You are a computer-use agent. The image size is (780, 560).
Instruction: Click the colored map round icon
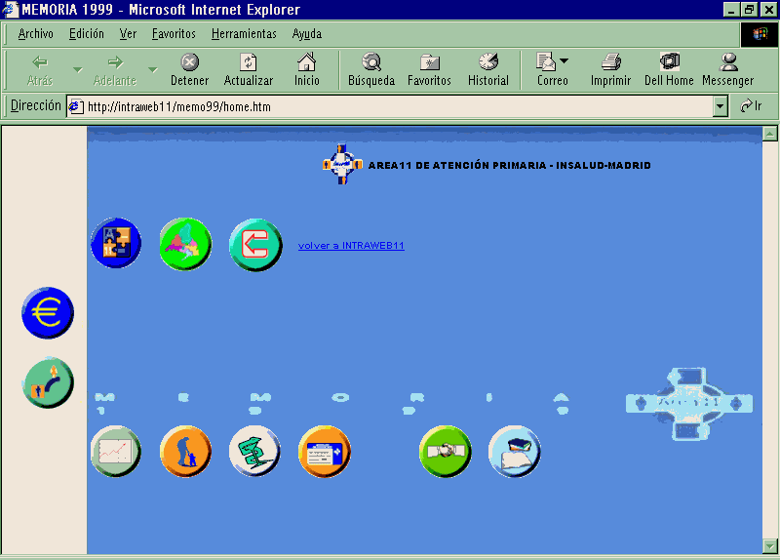[185, 244]
